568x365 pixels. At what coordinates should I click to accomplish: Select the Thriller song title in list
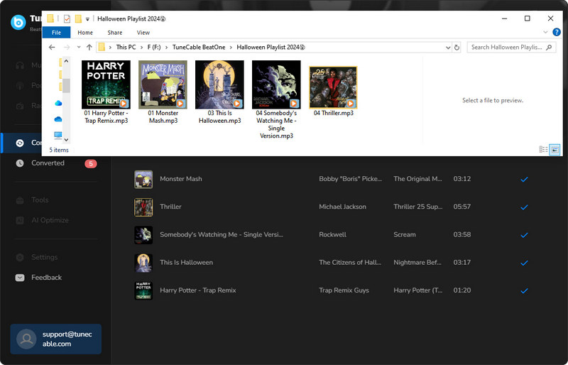170,207
